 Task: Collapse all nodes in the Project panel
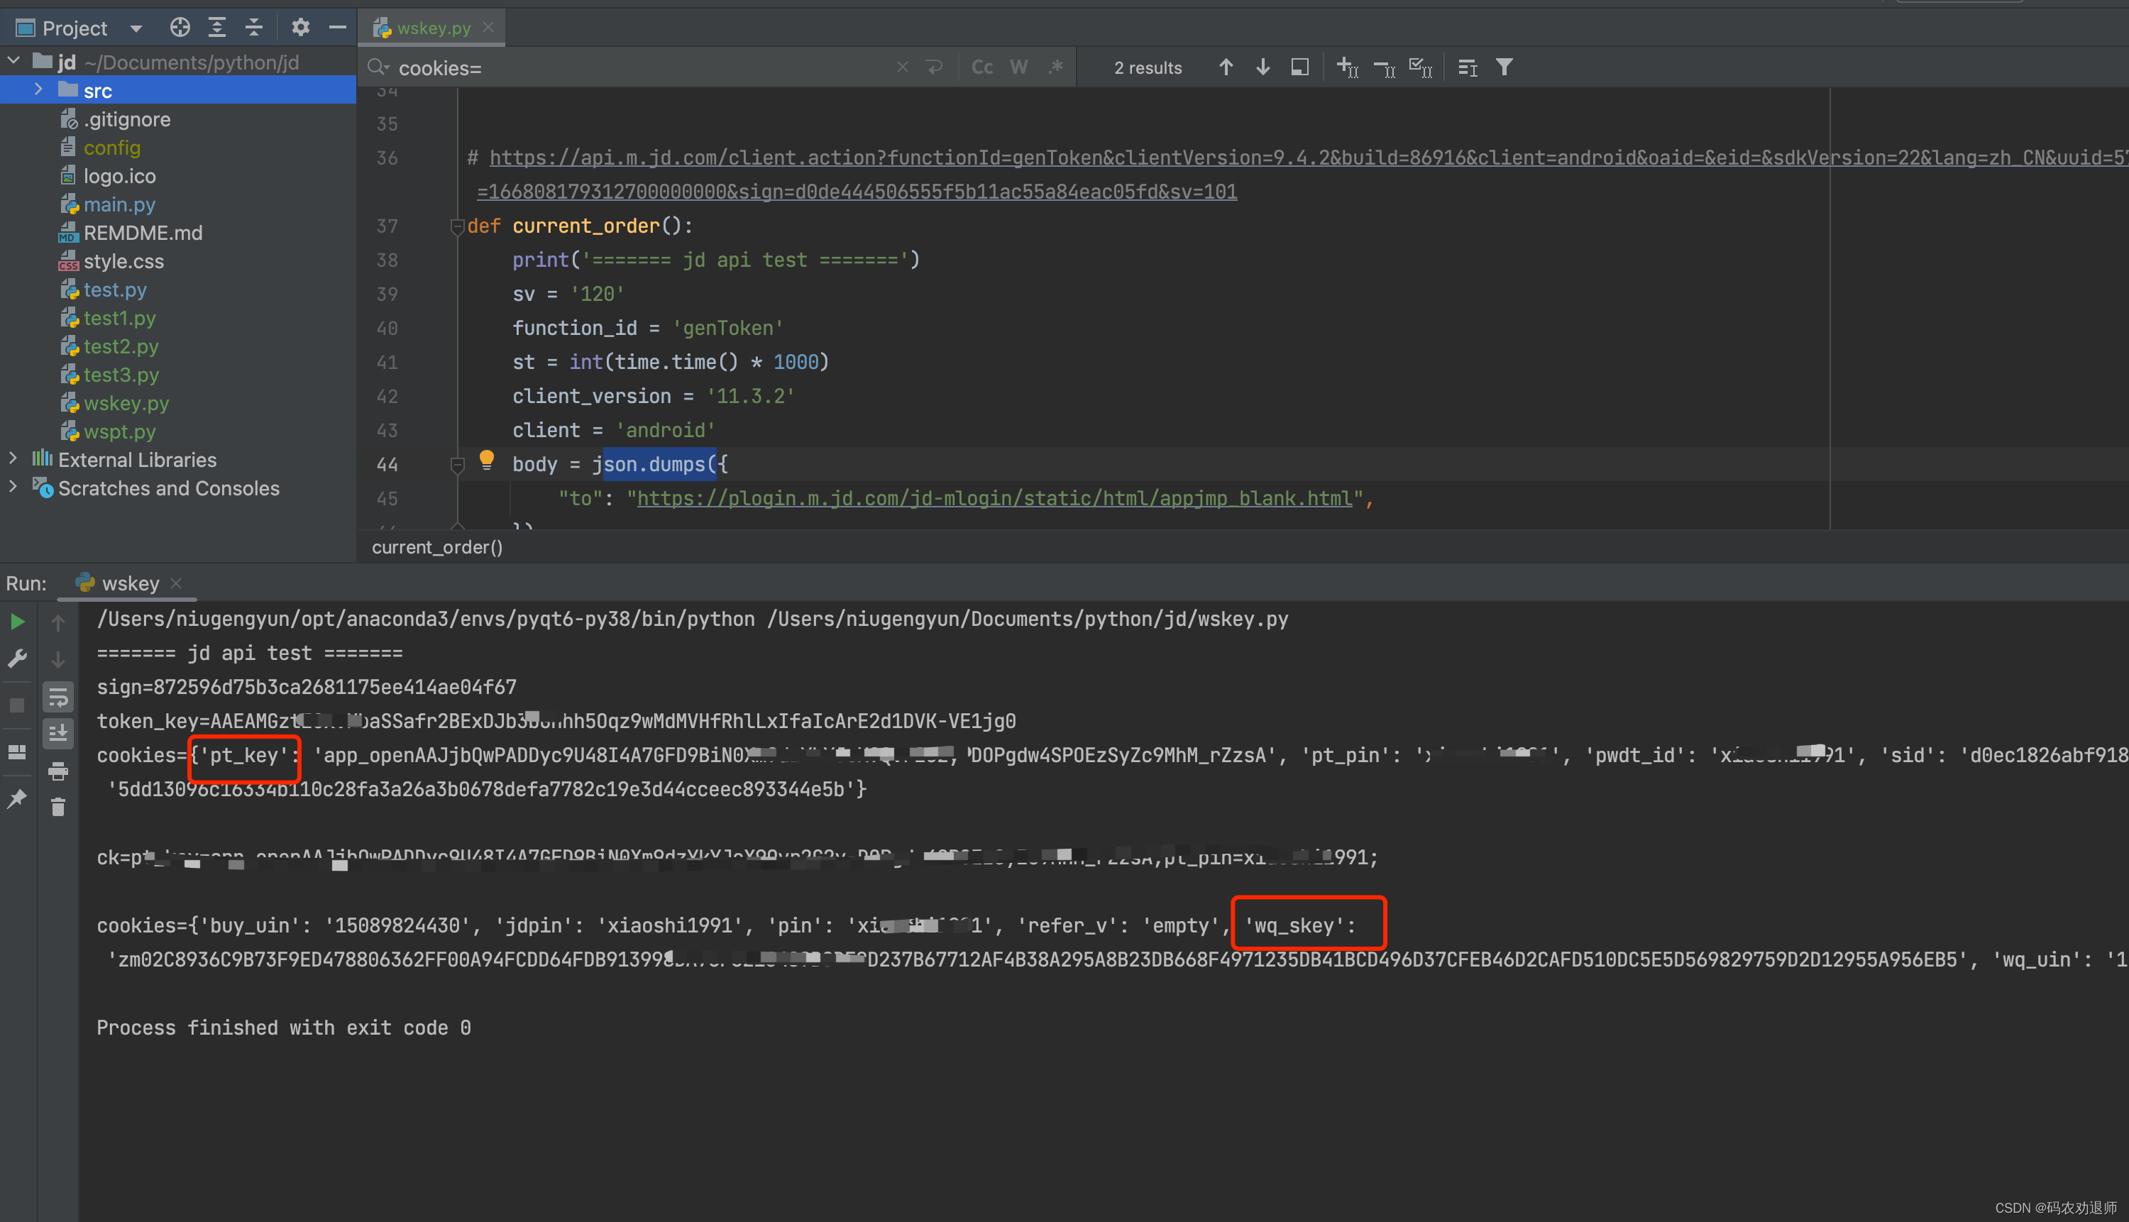point(254,27)
